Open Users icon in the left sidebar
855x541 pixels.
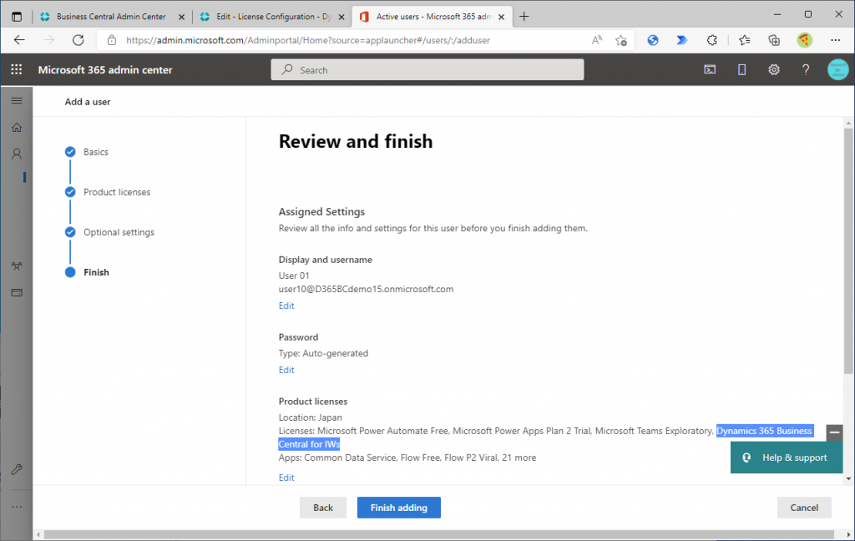[17, 154]
